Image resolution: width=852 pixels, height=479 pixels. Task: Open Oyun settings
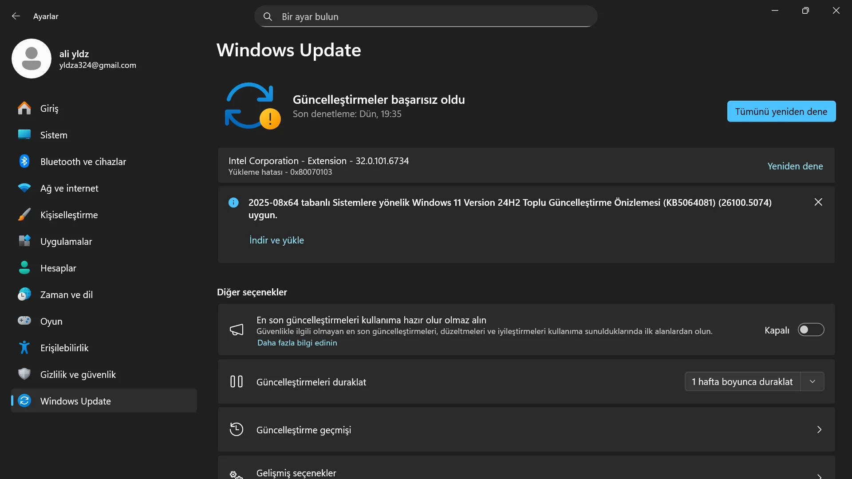click(104, 321)
